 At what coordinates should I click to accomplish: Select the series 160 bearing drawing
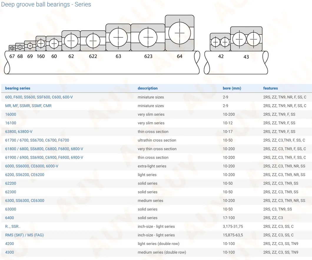pos(41,44)
